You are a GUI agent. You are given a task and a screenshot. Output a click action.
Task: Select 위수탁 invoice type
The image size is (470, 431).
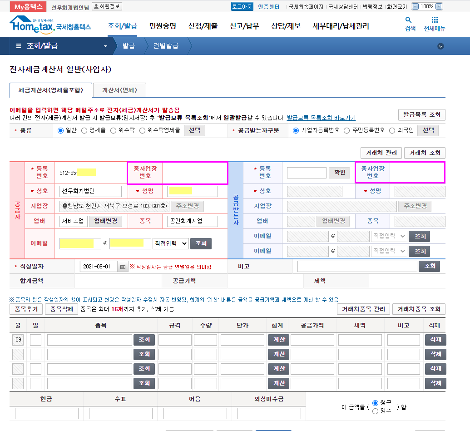[114, 130]
